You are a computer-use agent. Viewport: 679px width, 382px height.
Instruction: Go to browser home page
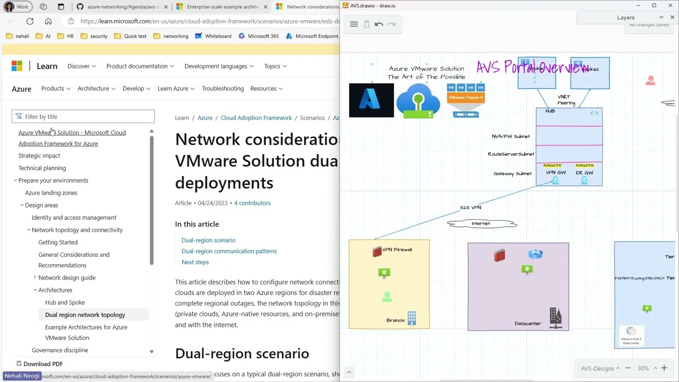[x=48, y=21]
